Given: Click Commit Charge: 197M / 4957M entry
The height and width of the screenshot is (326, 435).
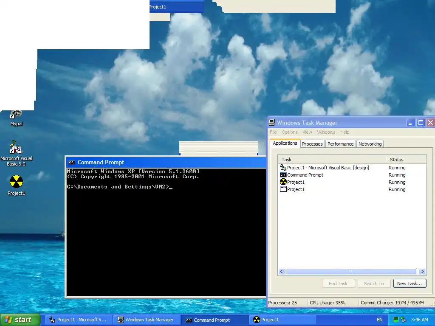Looking at the screenshot, I should [392, 302].
